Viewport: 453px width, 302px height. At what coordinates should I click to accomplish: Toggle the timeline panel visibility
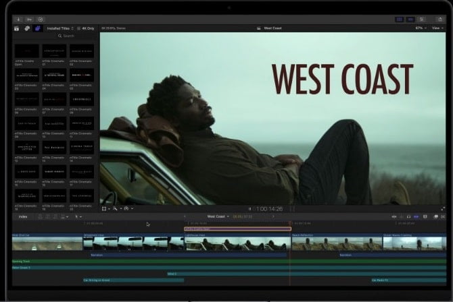pyautogui.click(x=410, y=19)
